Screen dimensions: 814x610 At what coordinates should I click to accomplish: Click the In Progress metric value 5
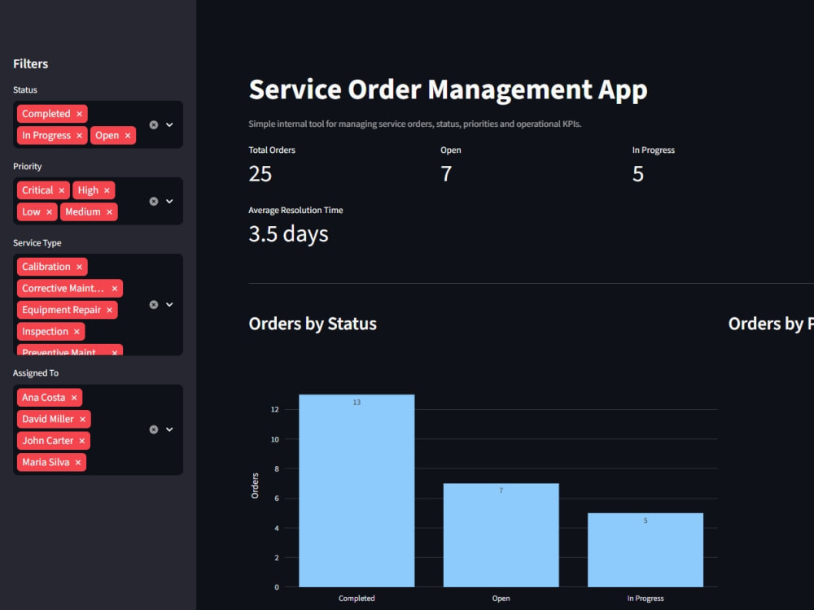(638, 174)
